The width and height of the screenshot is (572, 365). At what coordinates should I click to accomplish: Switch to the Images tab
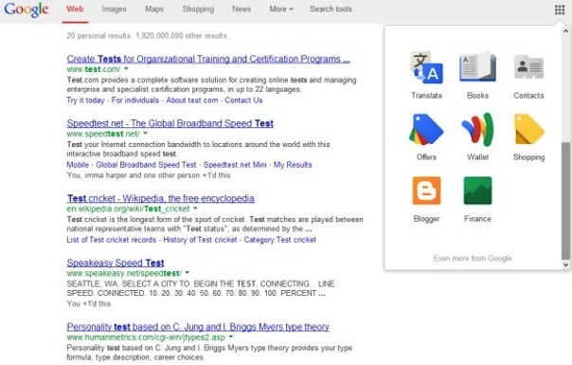coord(114,9)
